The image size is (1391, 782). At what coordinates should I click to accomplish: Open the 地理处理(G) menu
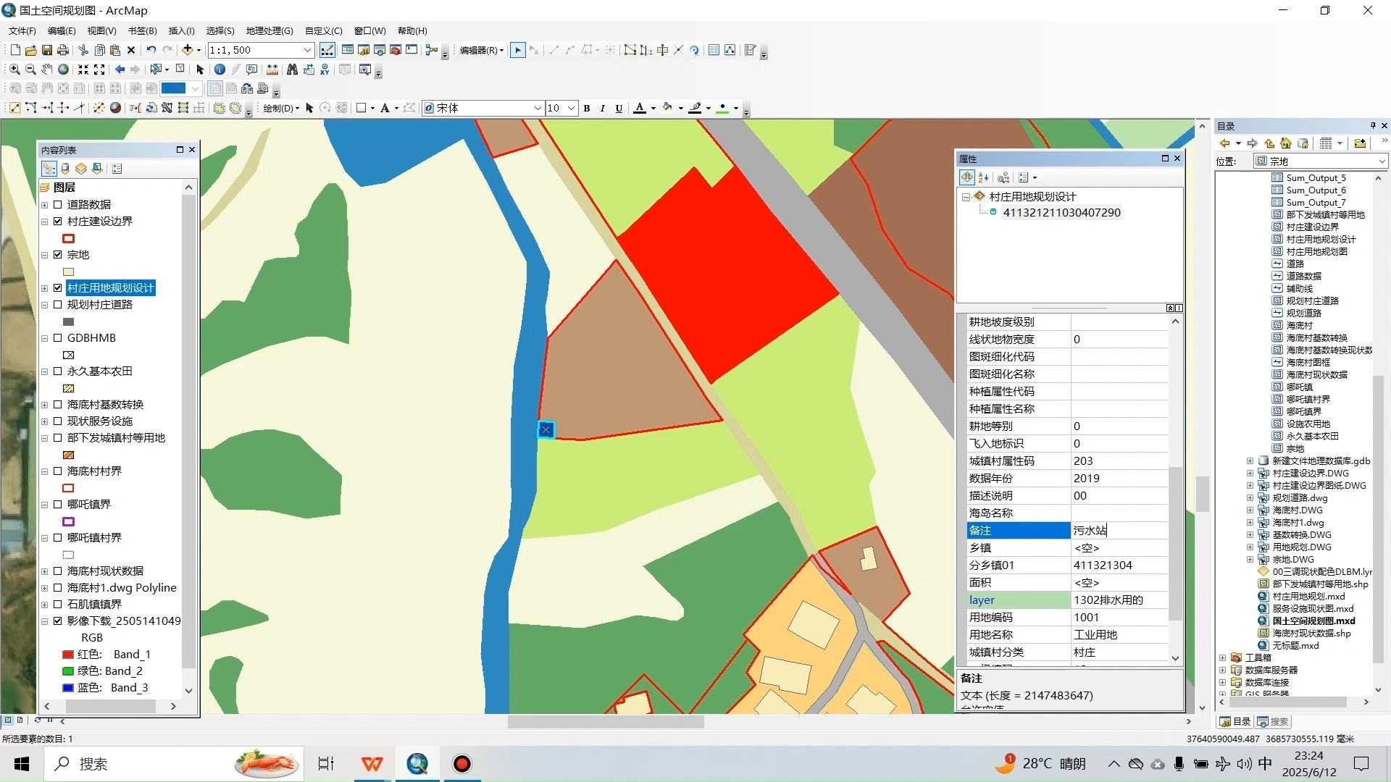[269, 30]
